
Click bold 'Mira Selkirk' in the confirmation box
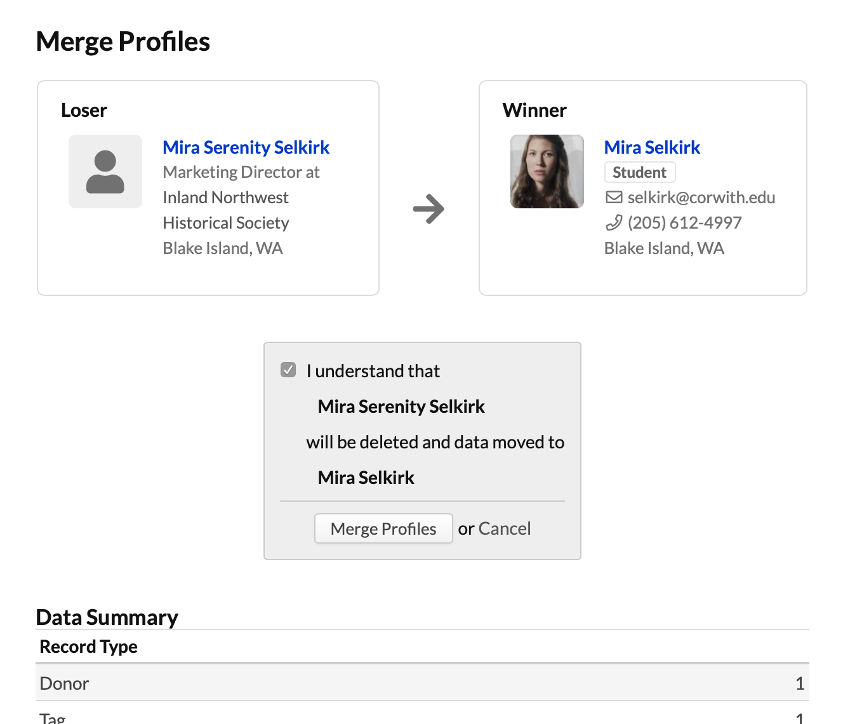[366, 477]
